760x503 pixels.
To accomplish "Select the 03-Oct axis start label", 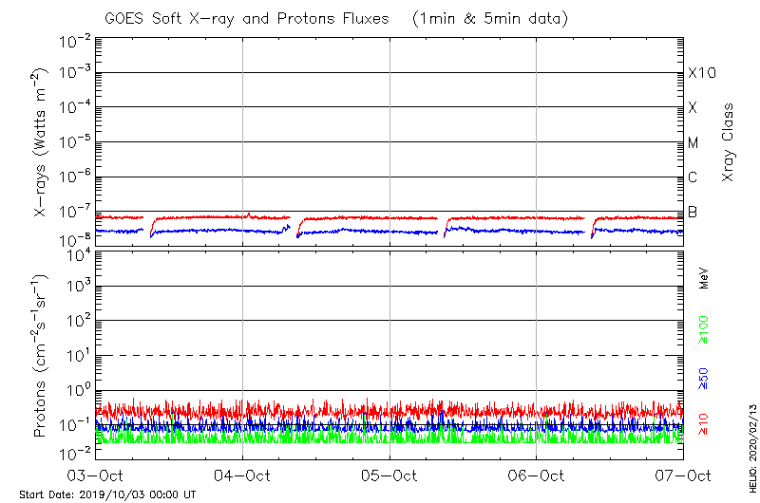I will point(96,475).
